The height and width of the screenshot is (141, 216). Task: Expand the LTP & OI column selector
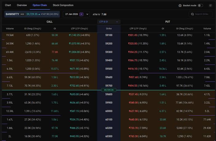(x=109, y=22)
